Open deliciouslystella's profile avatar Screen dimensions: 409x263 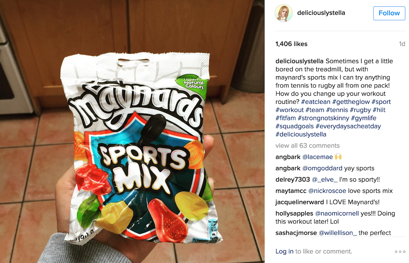[283, 13]
